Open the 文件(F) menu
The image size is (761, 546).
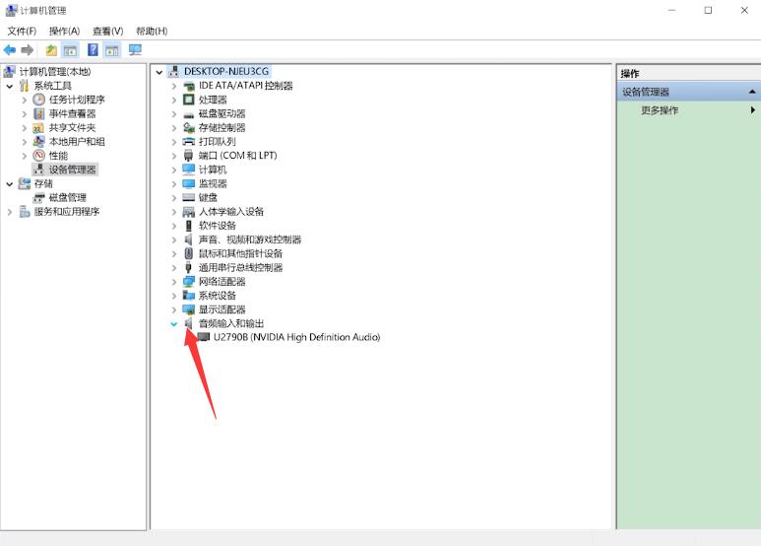22,32
